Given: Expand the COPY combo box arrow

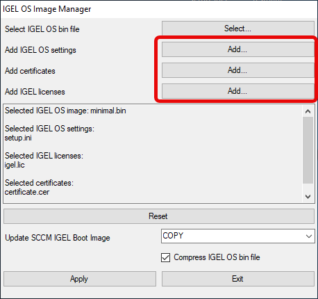Looking at the screenshot, I should [309, 236].
